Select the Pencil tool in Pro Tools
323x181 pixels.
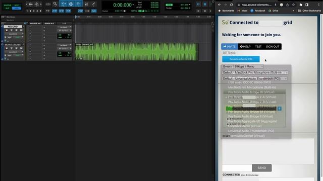(x=93, y=4)
